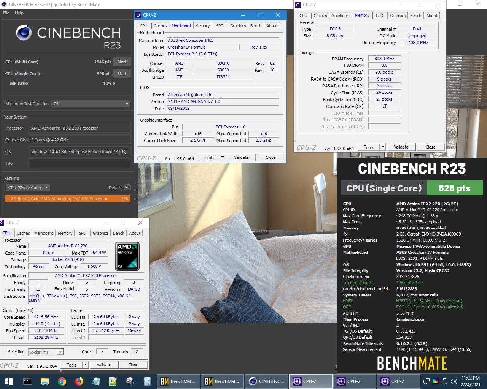Expand the ranking Details dropdown arrow
This screenshot has height=389, width=487.
(127, 188)
